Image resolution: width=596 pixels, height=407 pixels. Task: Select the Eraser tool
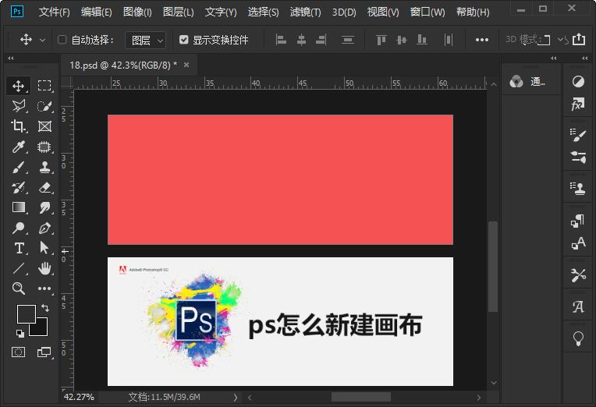coord(44,187)
